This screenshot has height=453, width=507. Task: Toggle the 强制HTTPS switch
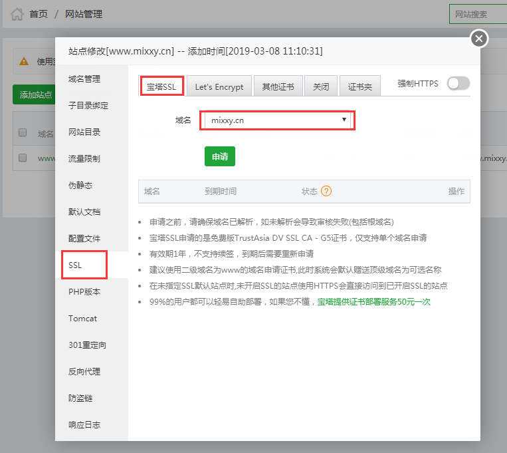click(458, 83)
